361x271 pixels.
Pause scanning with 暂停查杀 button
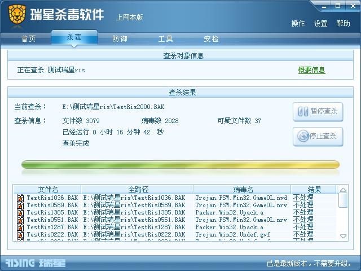(x=318, y=112)
